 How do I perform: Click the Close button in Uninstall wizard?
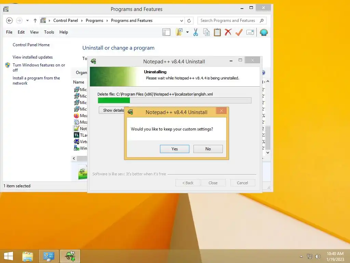point(213,183)
